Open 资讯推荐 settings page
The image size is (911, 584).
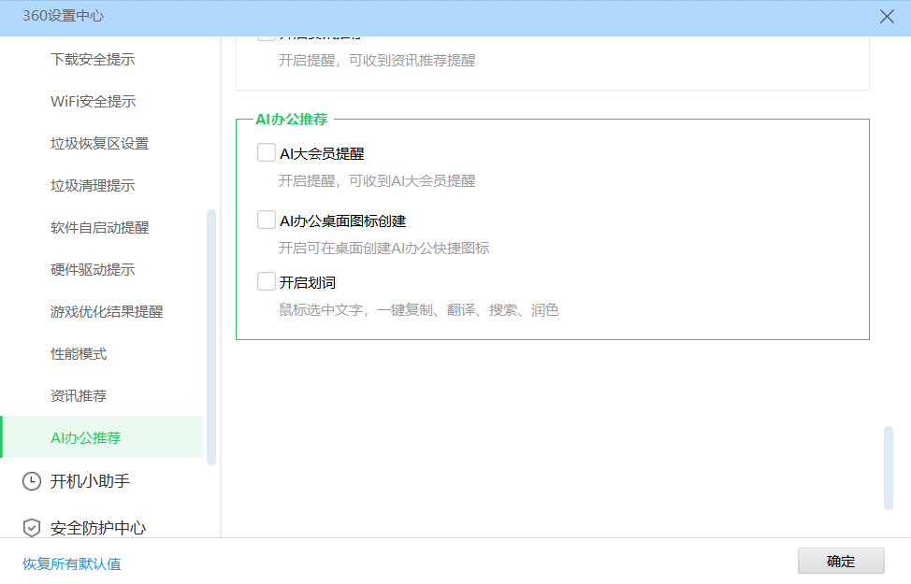[x=79, y=396]
